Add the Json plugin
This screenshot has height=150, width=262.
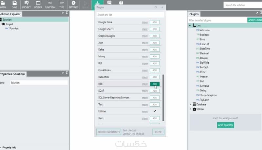point(155,43)
